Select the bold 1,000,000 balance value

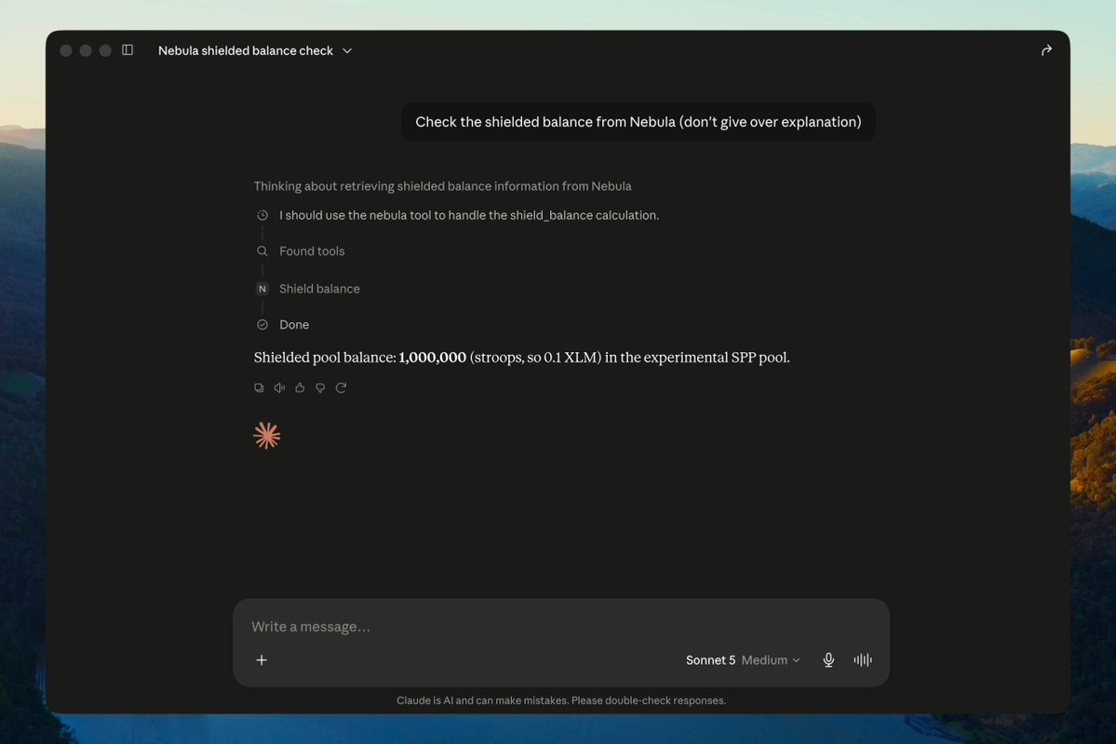432,358
